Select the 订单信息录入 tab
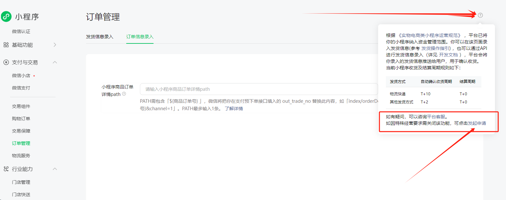Viewport: 506px width, 200px height. pyautogui.click(x=140, y=37)
